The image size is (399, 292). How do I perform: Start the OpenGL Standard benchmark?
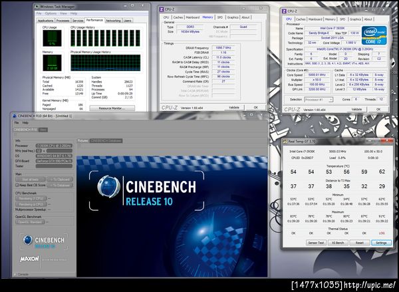[x=30, y=222]
